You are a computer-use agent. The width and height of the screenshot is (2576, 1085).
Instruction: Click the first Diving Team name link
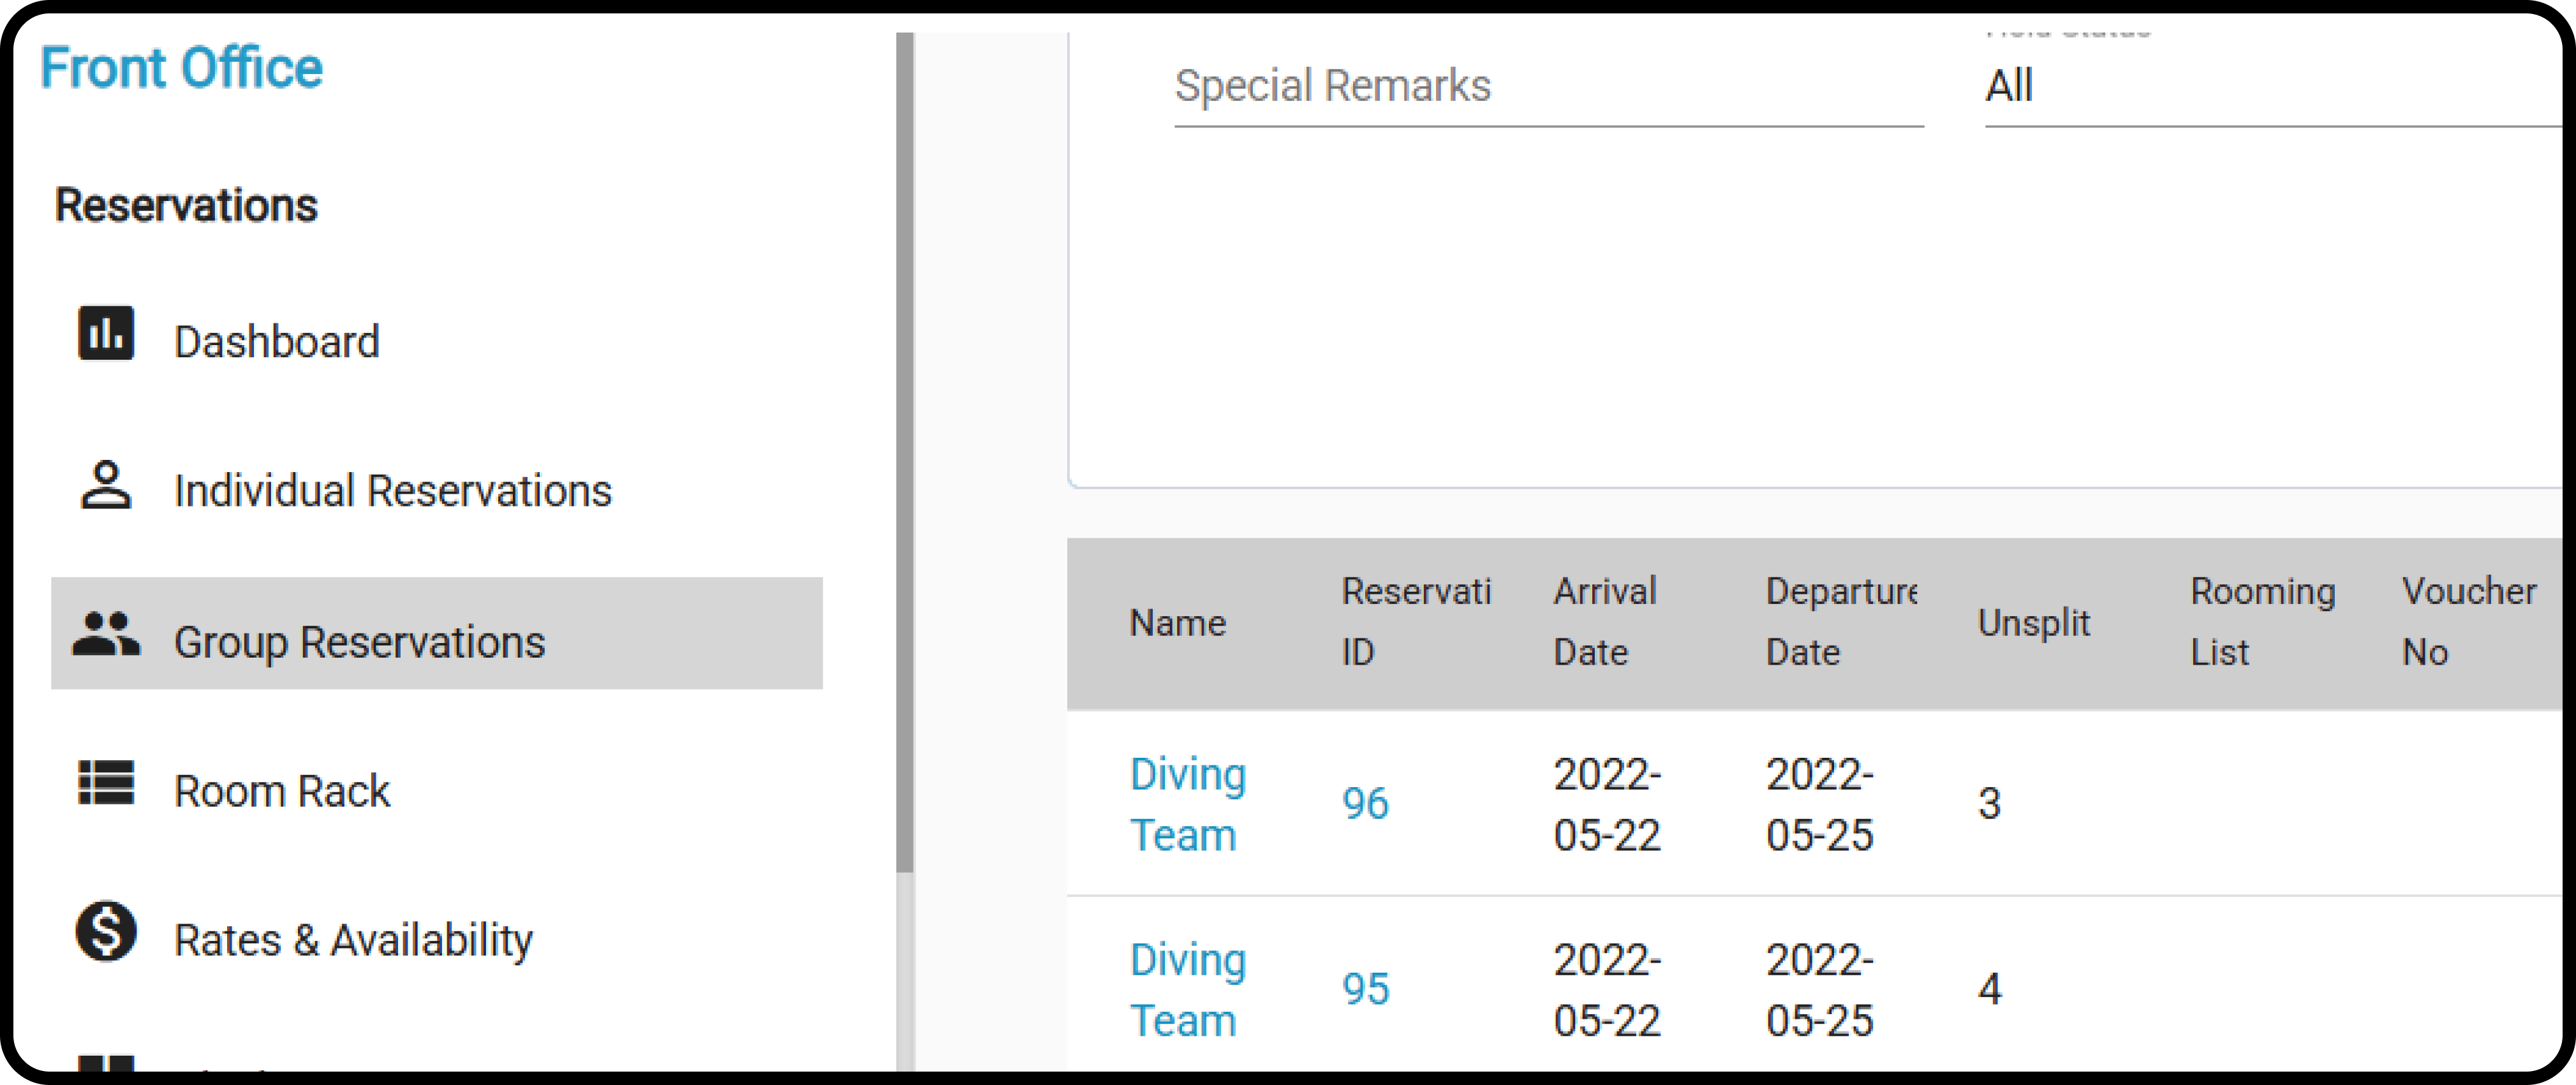[1188, 804]
